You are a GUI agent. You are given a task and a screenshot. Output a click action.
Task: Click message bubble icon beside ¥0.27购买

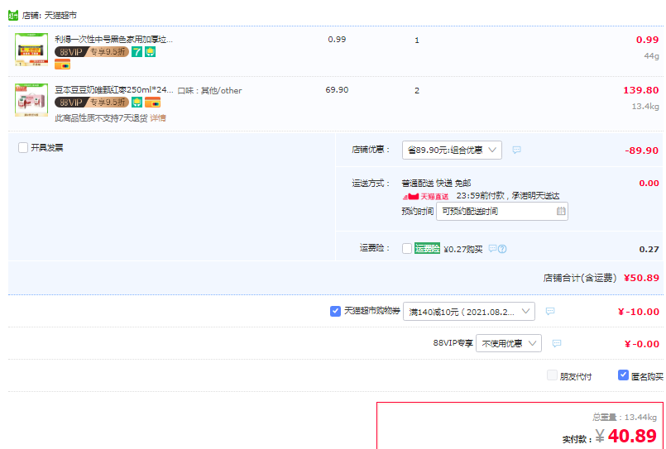pos(492,248)
